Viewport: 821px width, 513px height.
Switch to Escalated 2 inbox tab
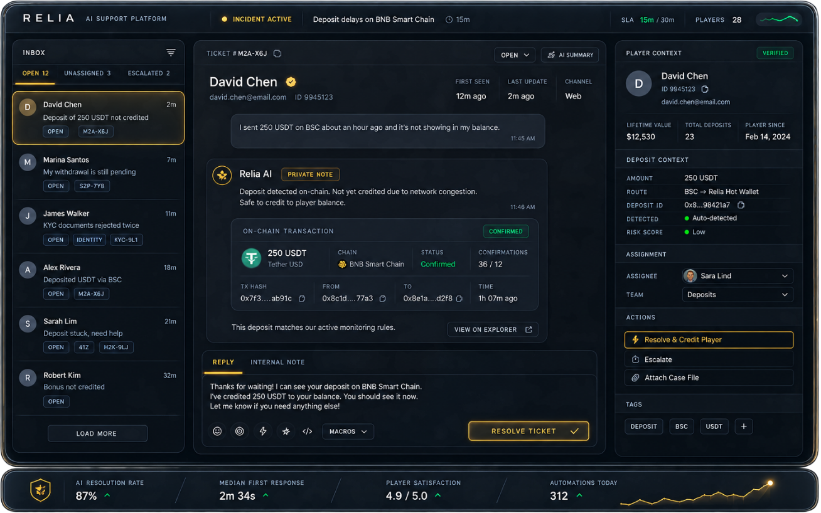click(x=149, y=73)
